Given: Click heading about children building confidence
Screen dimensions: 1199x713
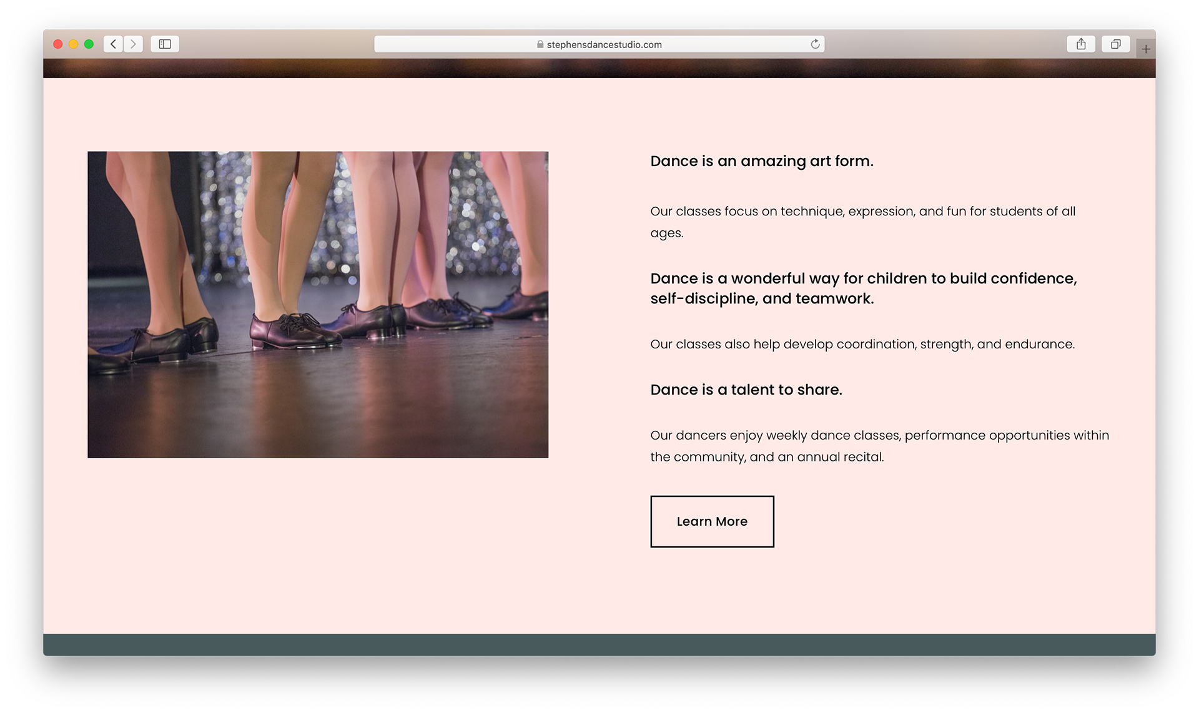Looking at the screenshot, I should [864, 288].
